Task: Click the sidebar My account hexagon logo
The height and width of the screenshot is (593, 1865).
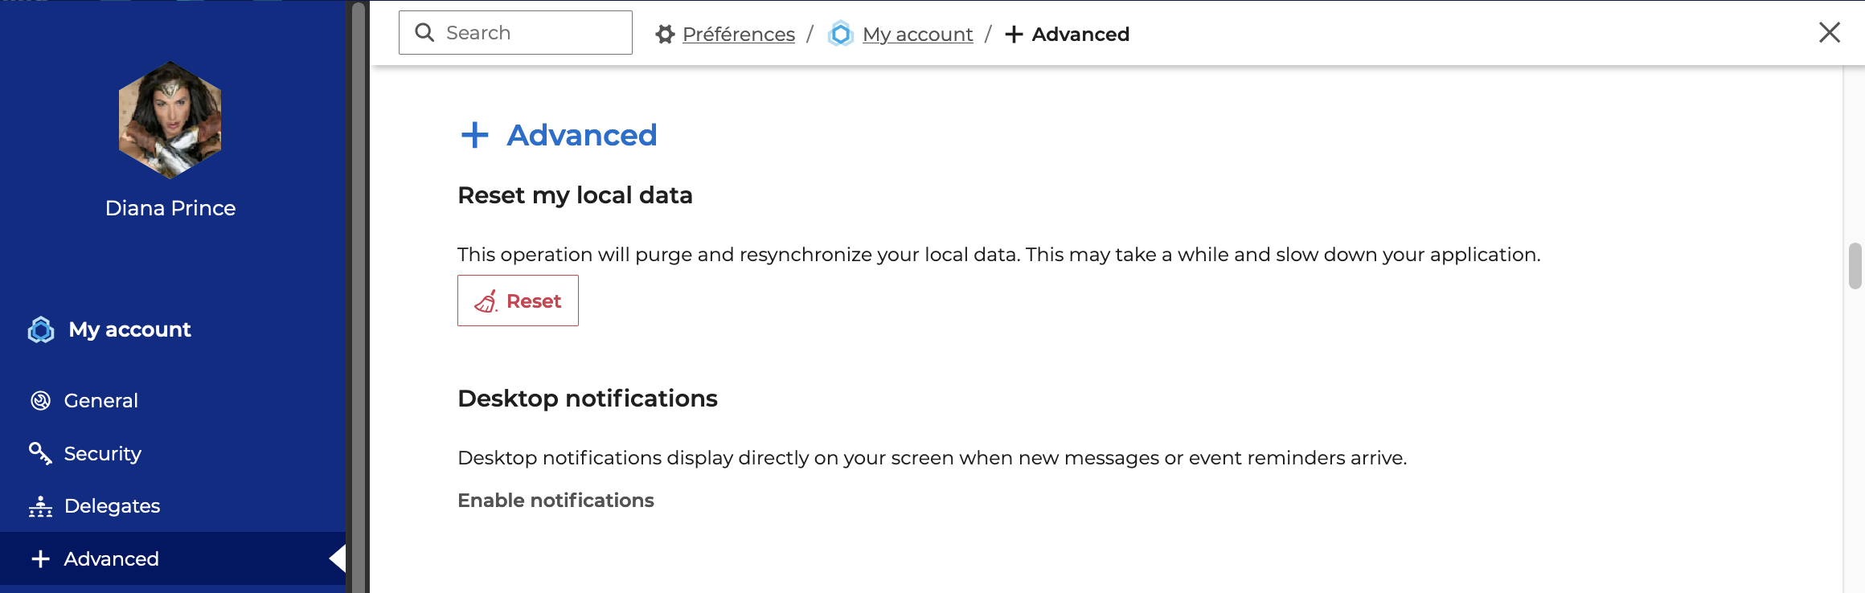Action: [x=41, y=329]
